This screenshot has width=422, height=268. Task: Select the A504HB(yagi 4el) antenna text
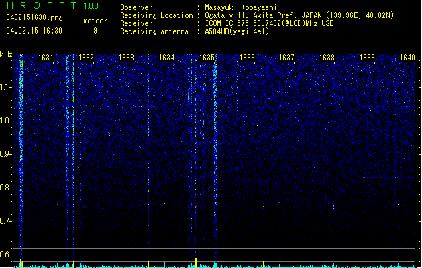(x=237, y=31)
